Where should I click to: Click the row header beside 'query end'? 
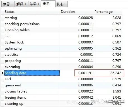(x=3, y=85)
